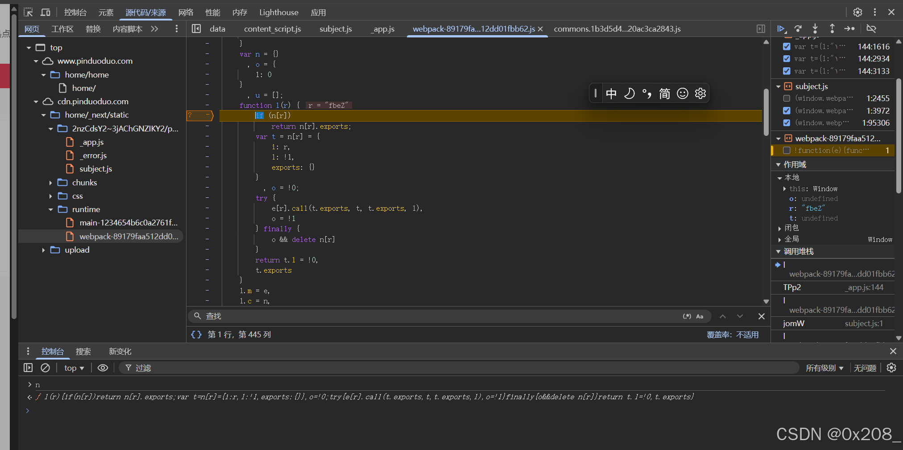Go to next search result

(x=740, y=316)
